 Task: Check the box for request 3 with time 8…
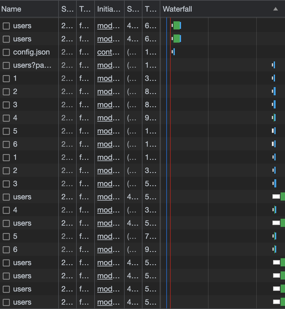click(6, 105)
